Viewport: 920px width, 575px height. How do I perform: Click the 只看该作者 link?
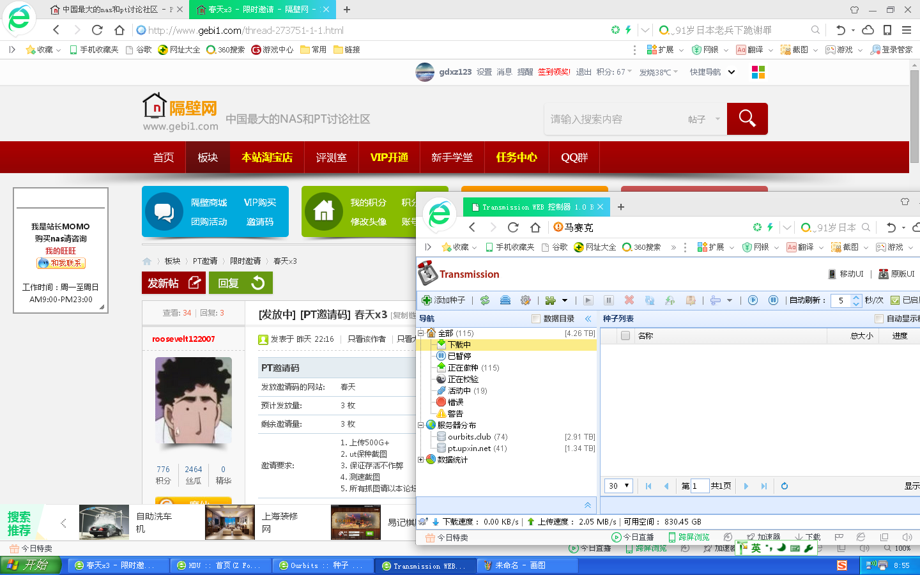click(367, 339)
